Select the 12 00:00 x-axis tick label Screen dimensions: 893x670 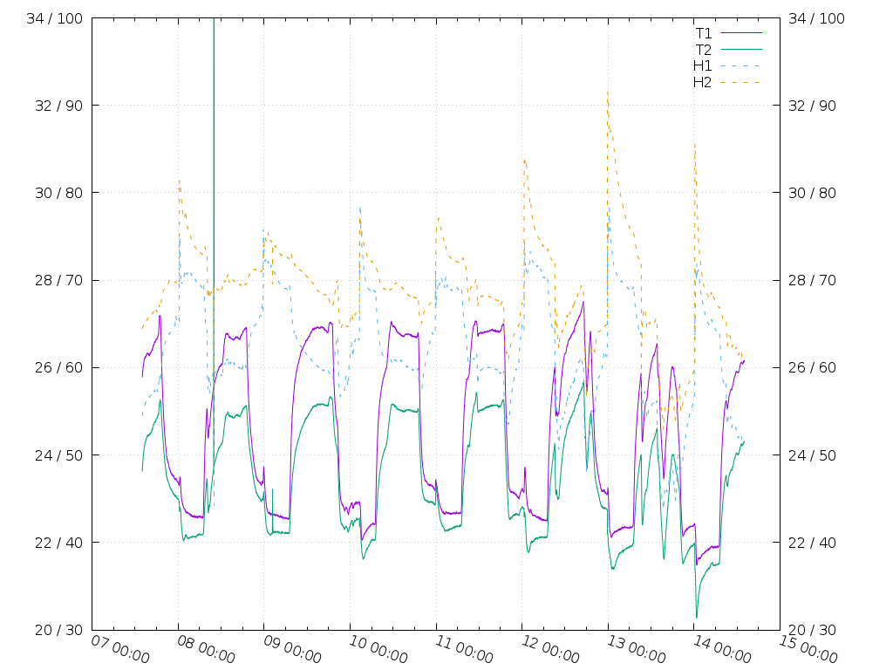pos(549,650)
